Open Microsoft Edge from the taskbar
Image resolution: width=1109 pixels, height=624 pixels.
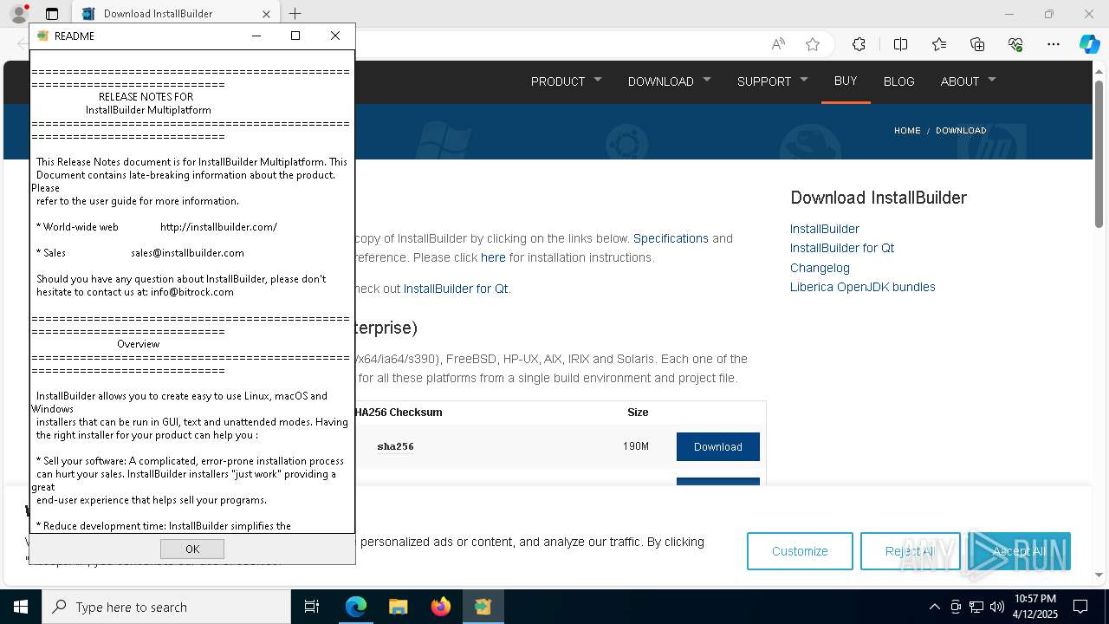(x=356, y=607)
